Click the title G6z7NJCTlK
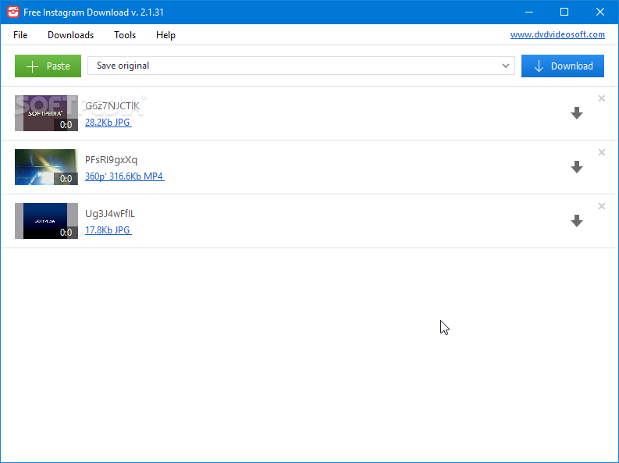This screenshot has height=463, width=619. [x=112, y=105]
